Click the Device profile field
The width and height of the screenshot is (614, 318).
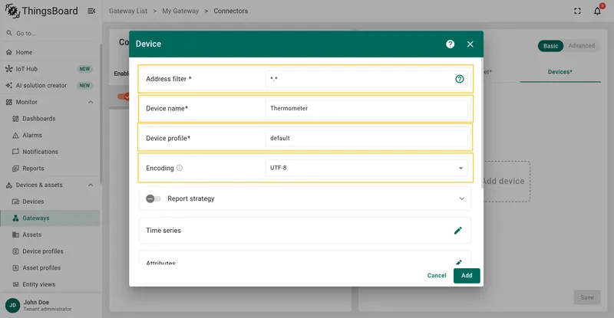point(366,138)
